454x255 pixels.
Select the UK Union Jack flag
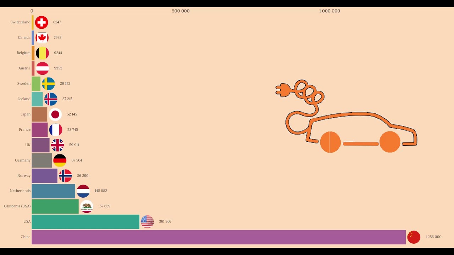coord(57,145)
